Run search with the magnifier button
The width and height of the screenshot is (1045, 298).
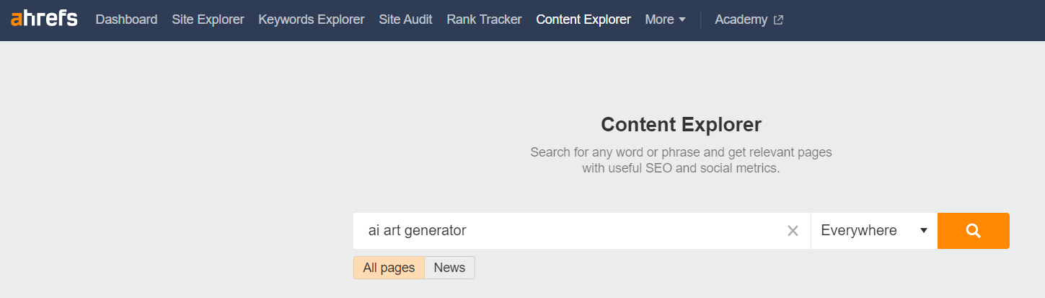point(973,231)
